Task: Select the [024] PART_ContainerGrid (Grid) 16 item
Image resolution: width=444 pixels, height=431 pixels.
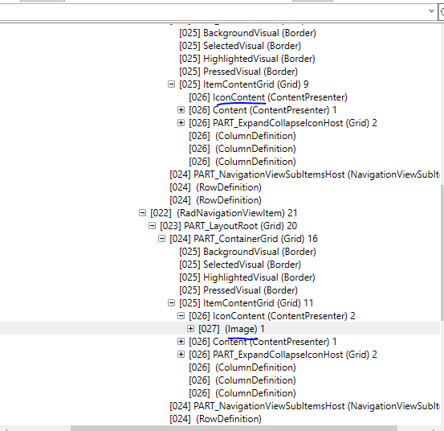Action: [243, 239]
